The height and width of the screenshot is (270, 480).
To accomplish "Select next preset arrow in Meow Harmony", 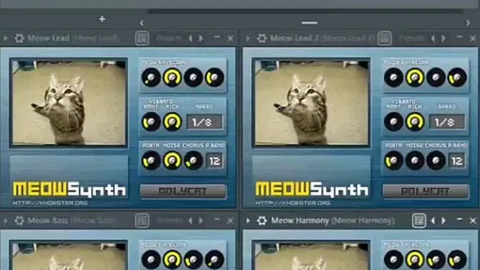I will 443,220.
